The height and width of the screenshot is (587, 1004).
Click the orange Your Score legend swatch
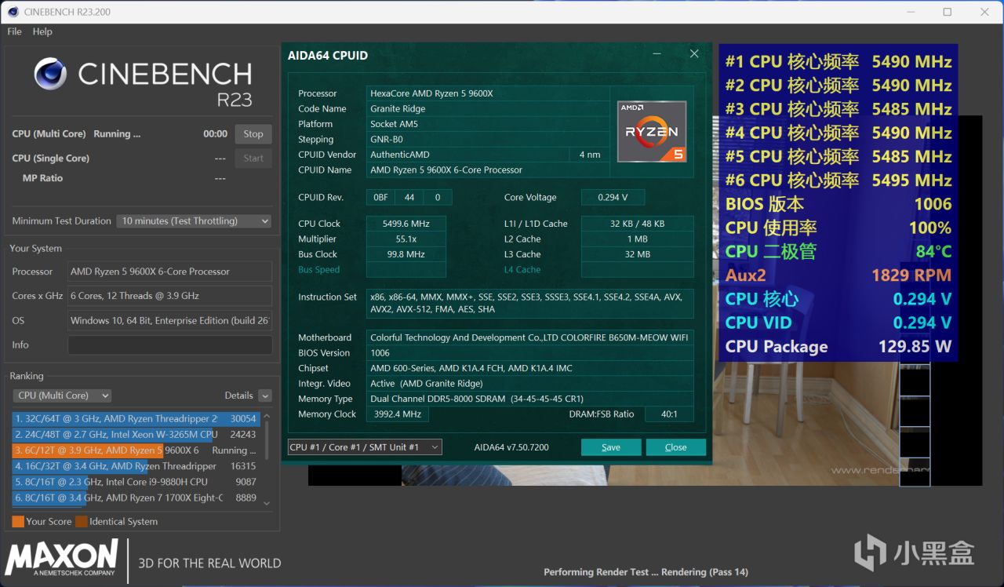[x=18, y=521]
